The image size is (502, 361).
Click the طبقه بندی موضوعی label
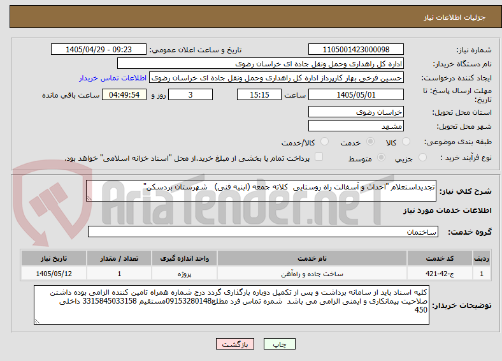[458, 142]
